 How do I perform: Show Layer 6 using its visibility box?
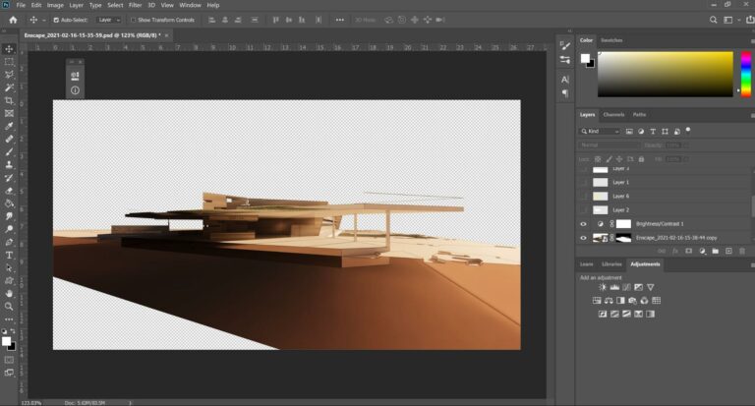click(583, 197)
